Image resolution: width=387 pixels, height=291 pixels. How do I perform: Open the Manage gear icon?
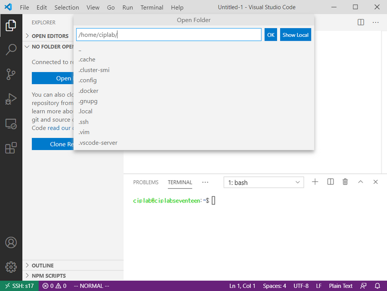click(11, 267)
